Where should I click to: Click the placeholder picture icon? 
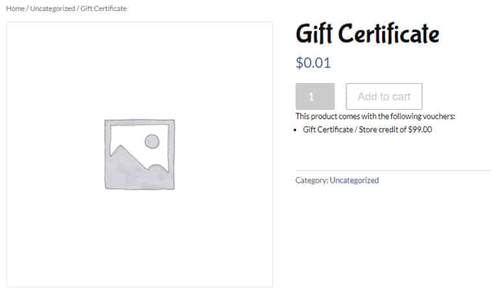[x=140, y=154]
